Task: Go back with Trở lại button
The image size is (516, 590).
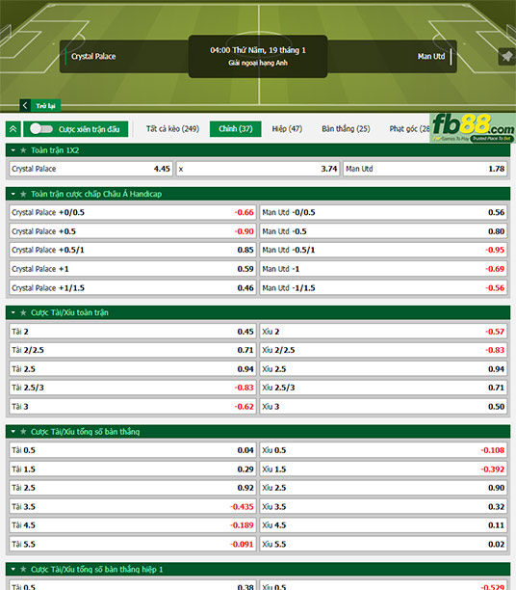Action: (x=40, y=106)
